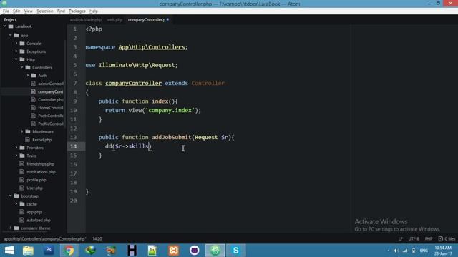Click cursor position 14:20 in status bar

(97, 238)
